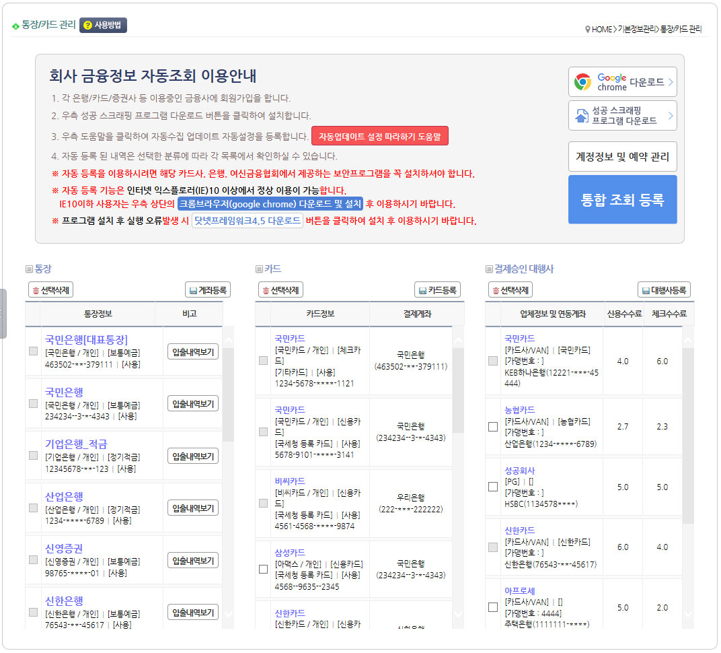This screenshot has width=721, height=653.
Task: Click the 통장정보 column header
Action: coord(98,314)
